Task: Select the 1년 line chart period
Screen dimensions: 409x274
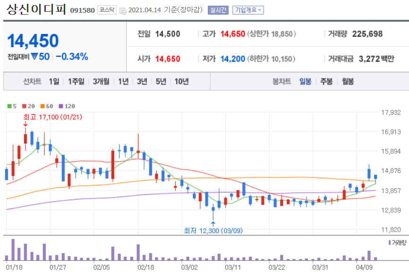Action: pyautogui.click(x=123, y=82)
